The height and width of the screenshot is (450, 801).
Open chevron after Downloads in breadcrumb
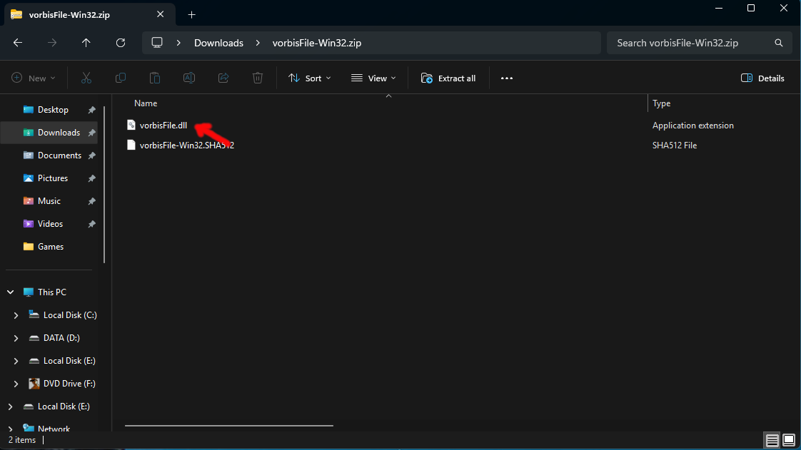click(x=258, y=43)
